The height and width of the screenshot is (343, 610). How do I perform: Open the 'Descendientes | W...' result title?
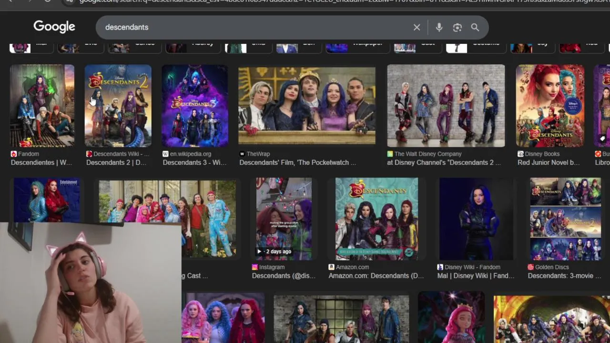tap(41, 162)
